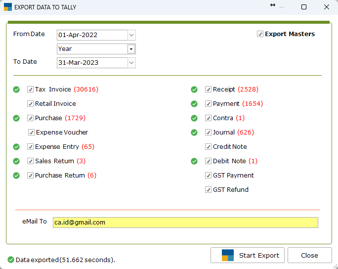Click the green status icon near Data exported
The image size is (338, 269).
[x=11, y=260]
